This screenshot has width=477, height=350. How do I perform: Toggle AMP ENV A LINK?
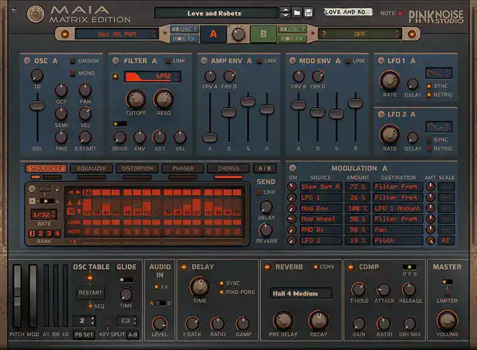(259, 61)
